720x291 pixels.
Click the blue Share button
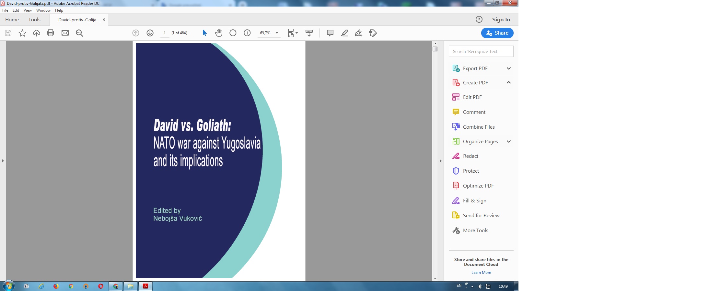497,33
